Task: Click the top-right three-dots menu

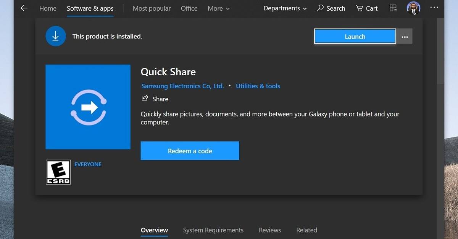Action: pos(434,8)
